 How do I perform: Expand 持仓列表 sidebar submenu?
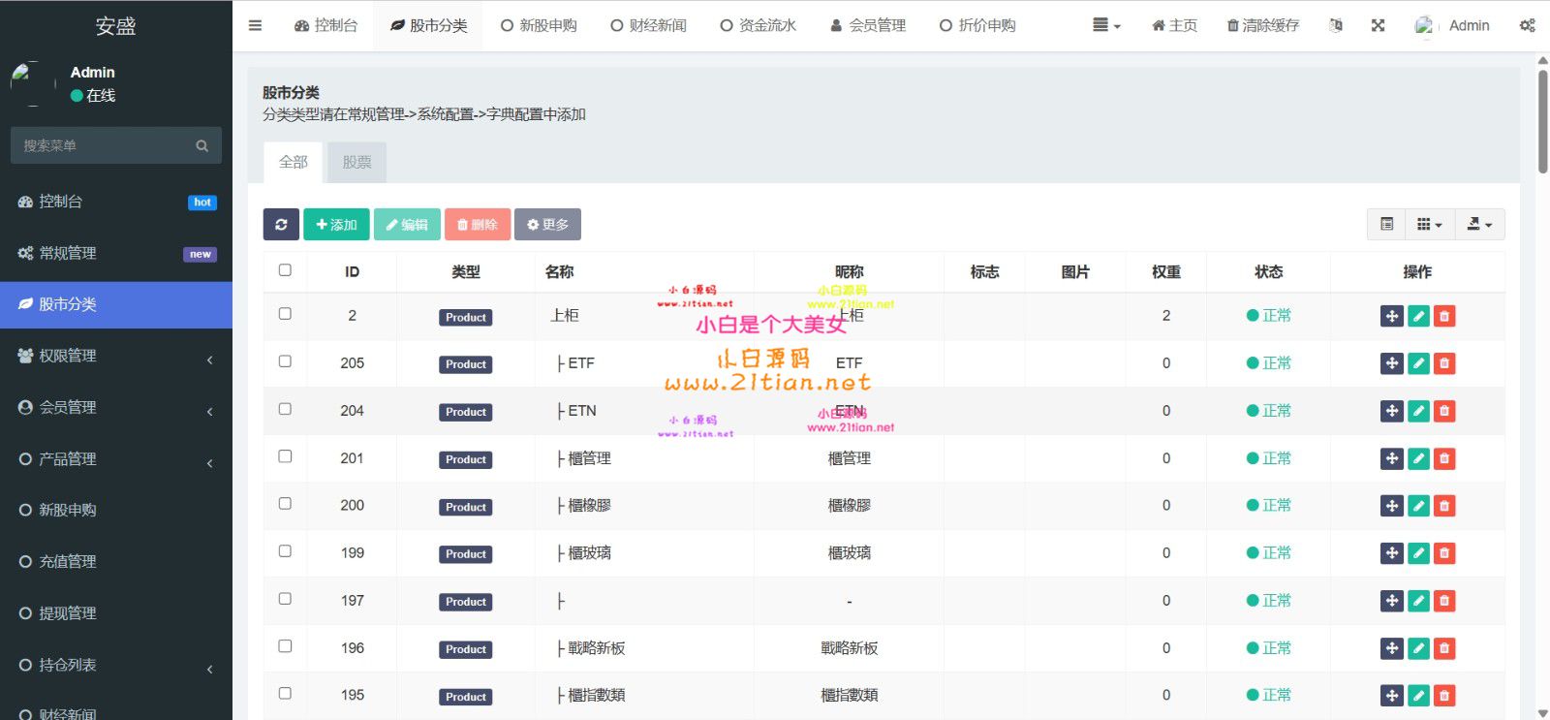[x=116, y=665]
